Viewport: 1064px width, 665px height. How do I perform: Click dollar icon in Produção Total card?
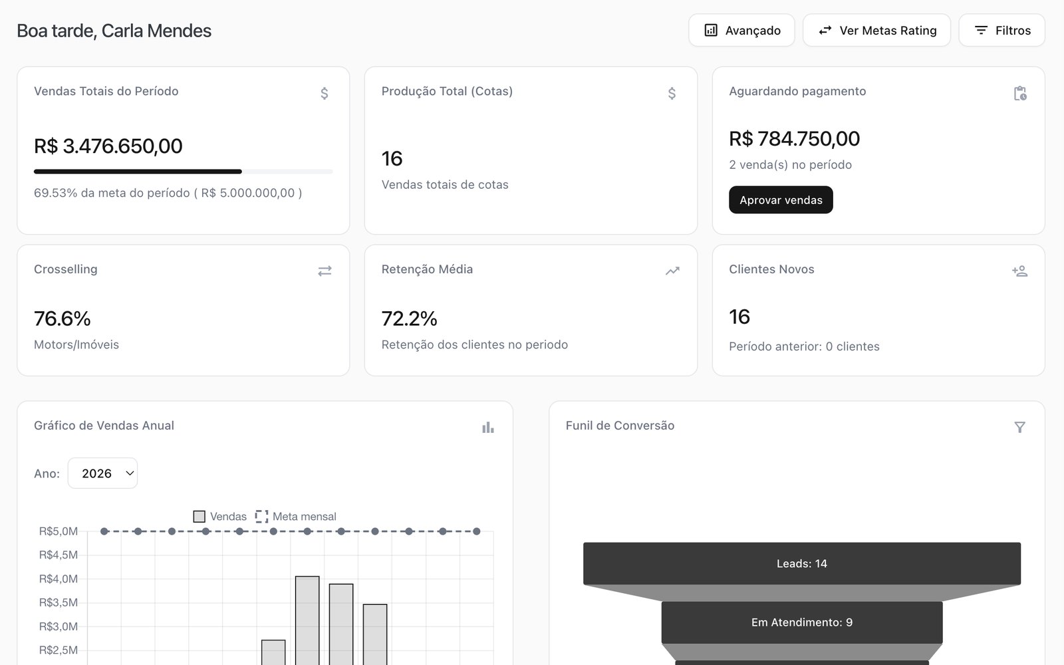(x=672, y=94)
